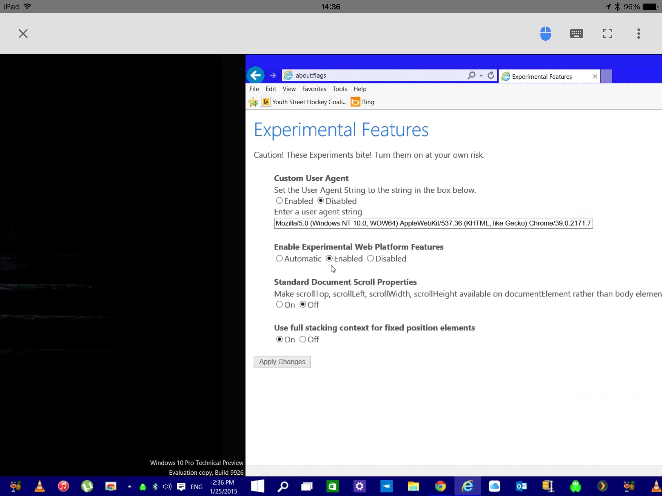Open the Favorites menu
Image resolution: width=662 pixels, height=496 pixels.
coord(314,89)
